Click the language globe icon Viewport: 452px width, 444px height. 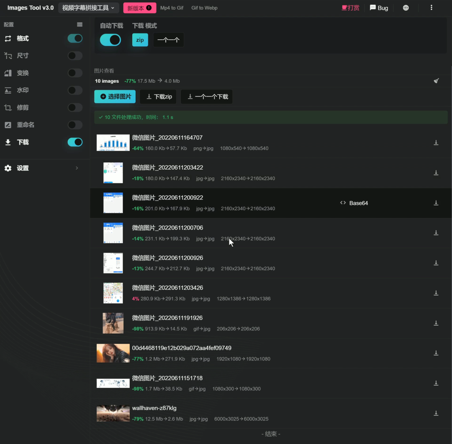point(406,8)
